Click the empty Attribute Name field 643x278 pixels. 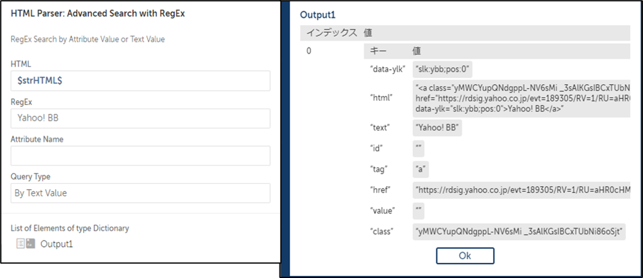(140, 156)
